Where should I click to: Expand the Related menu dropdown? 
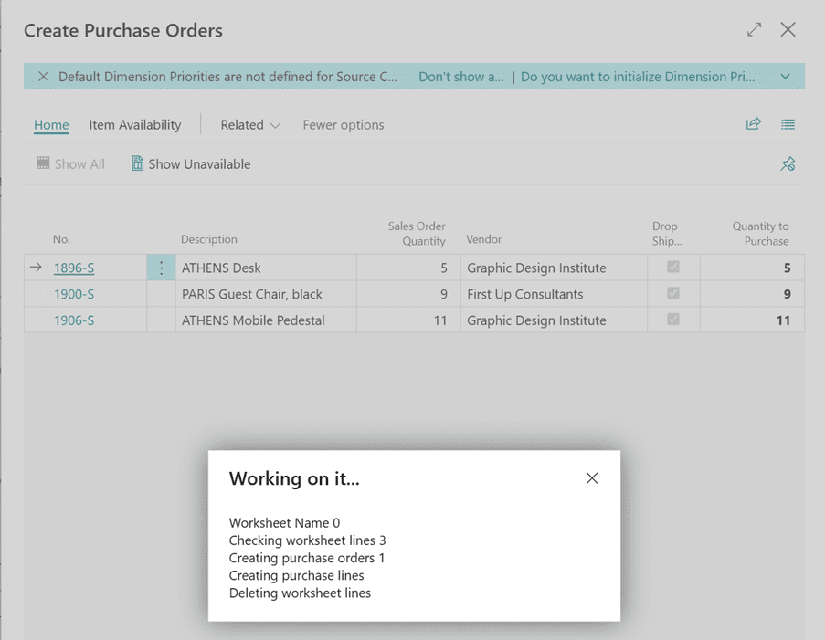point(249,125)
